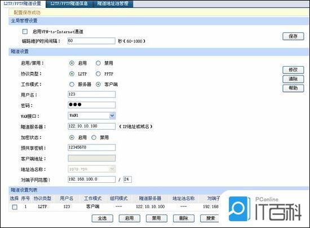
Task: Click the subnet mask field showing 24
Action: point(127,179)
